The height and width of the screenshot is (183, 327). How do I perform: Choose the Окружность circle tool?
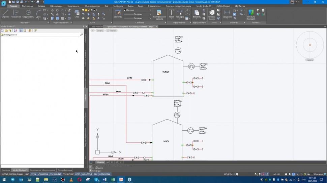point(28,13)
